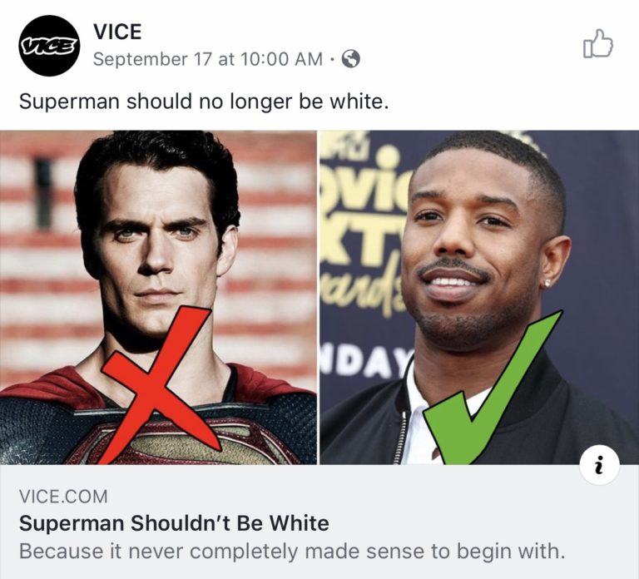
Task: Open the "Superman Shouldn't Be White" headline
Action: [x=174, y=523]
